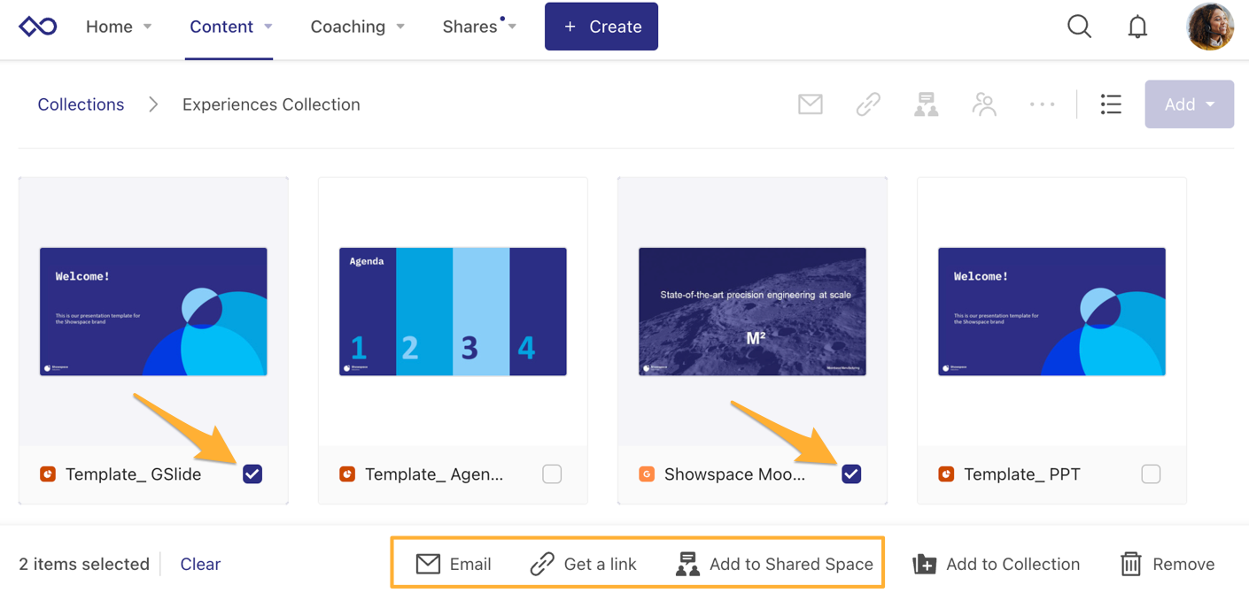1249x593 pixels.
Task: Click the infinity logo icon
Action: 38,27
